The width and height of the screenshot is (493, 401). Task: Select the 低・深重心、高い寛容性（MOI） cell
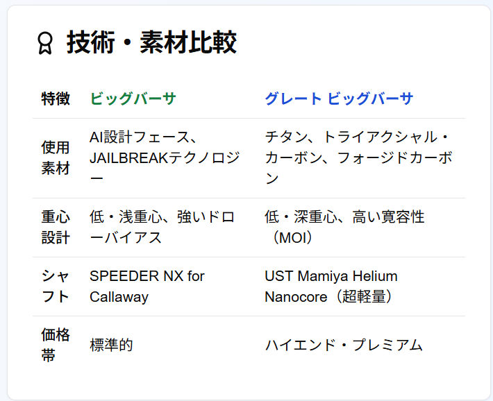pyautogui.click(x=344, y=228)
